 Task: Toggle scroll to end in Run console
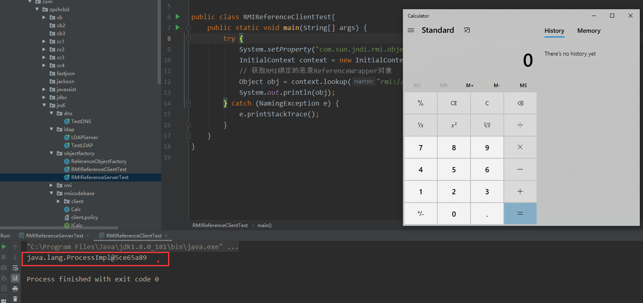pos(15,278)
